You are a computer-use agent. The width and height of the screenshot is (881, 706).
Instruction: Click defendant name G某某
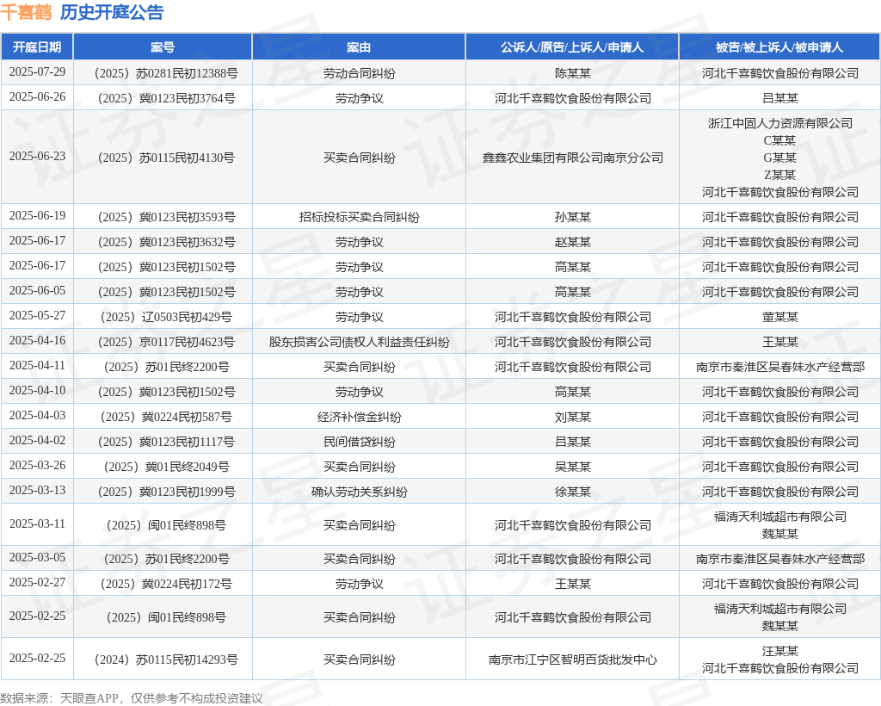tap(779, 158)
